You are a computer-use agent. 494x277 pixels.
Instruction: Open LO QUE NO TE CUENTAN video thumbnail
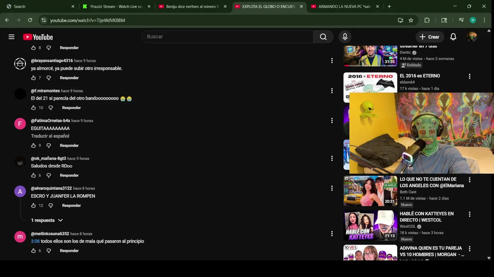(370, 191)
